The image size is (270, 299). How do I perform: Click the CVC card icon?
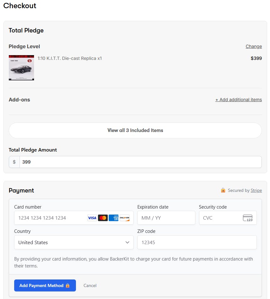[248, 218]
